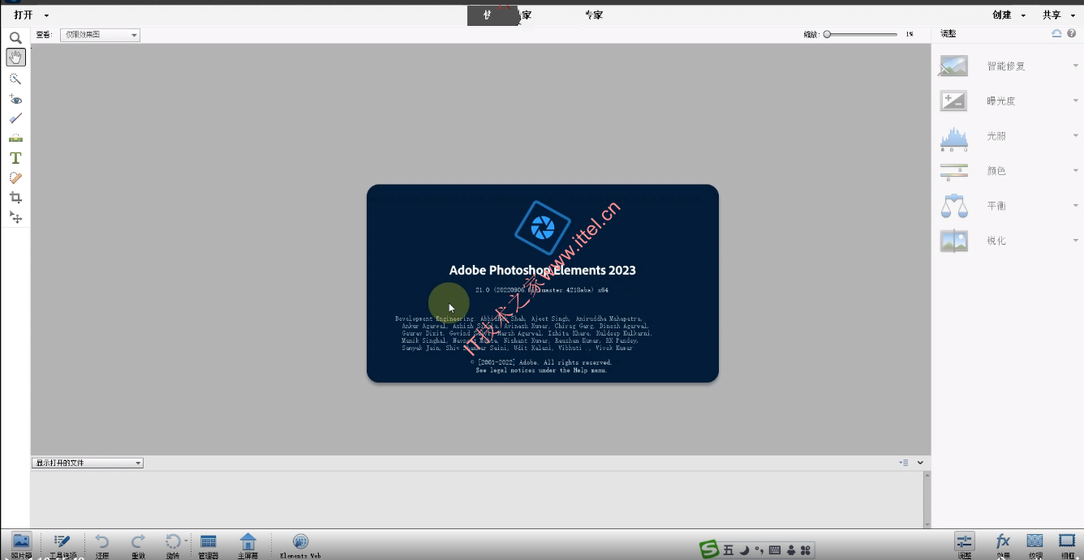Image resolution: width=1084 pixels, height=560 pixels.
Task: Open the View (查看) dropdown
Action: [100, 35]
